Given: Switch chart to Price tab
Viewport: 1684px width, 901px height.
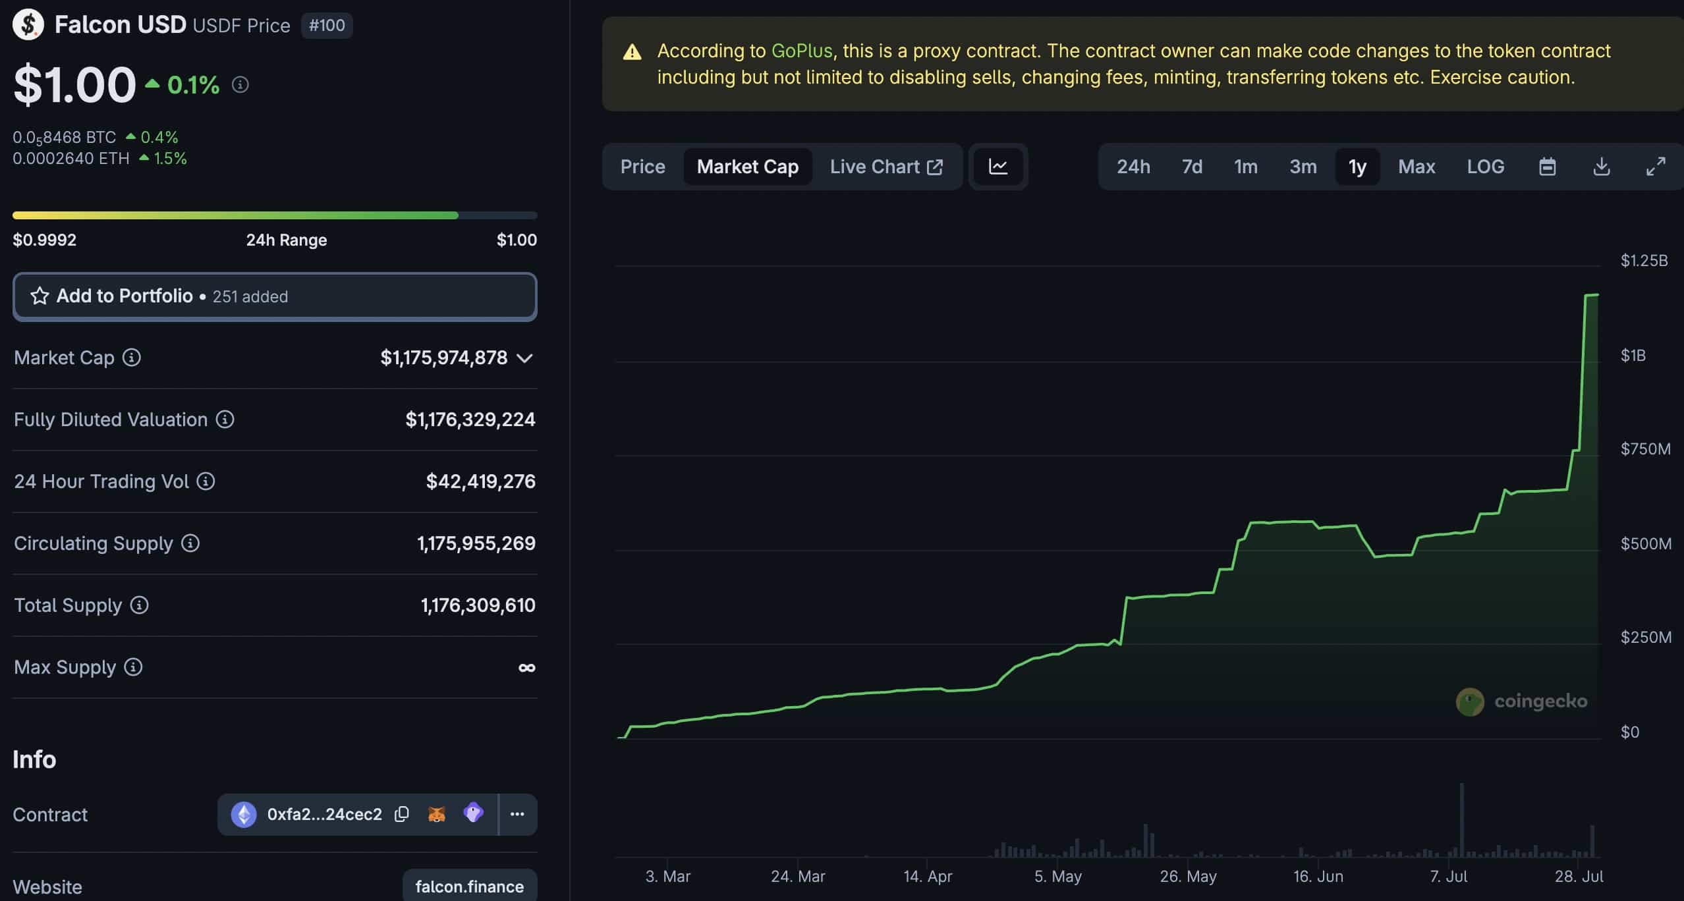Looking at the screenshot, I should point(642,167).
